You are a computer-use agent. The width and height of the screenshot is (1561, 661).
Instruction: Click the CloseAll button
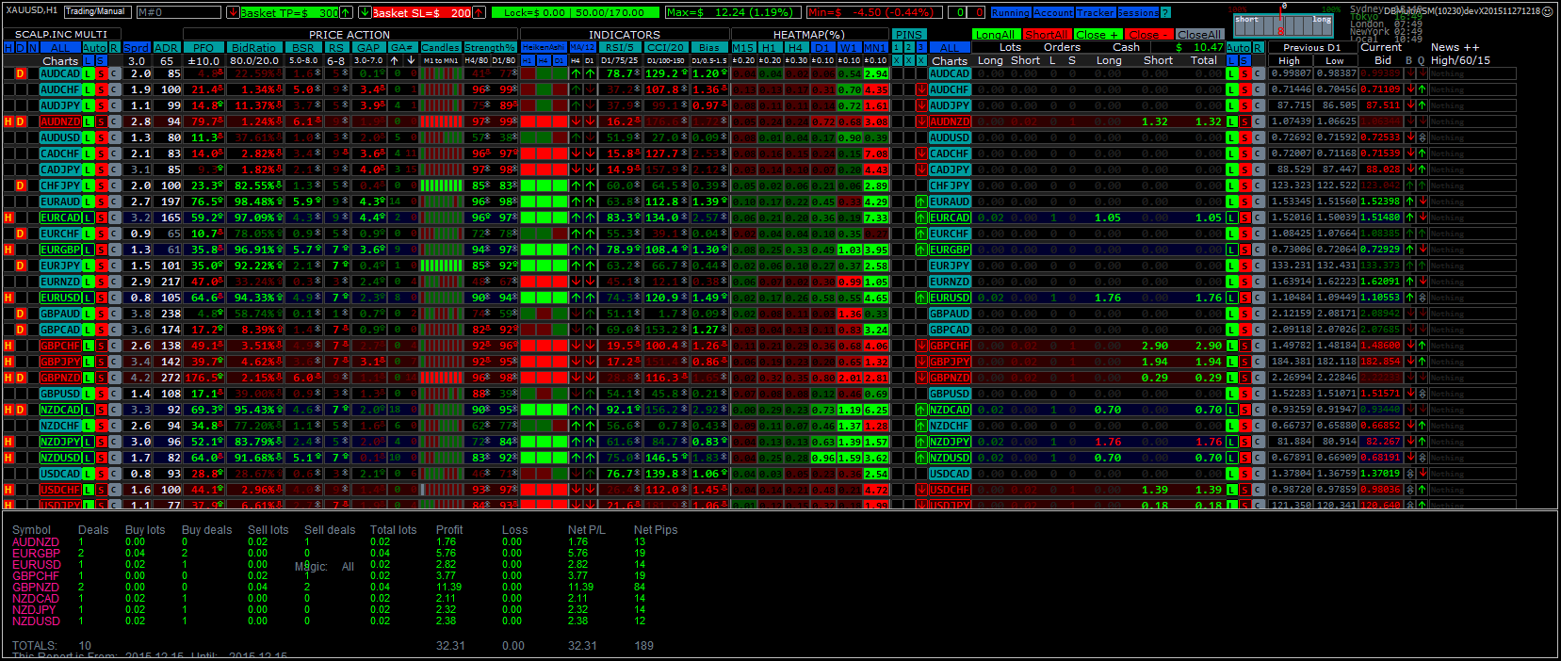[x=1199, y=35]
